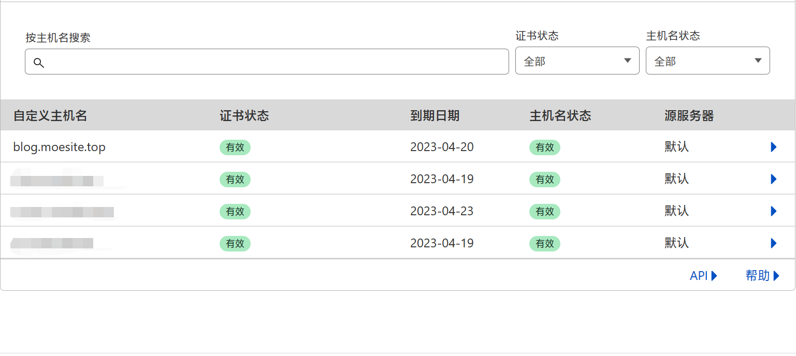This screenshot has width=796, height=356.
Task: Click 默认 origin in blog.moesite.top row
Action: [677, 147]
